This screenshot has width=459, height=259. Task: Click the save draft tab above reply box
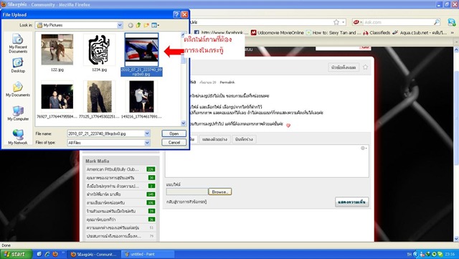(244, 139)
